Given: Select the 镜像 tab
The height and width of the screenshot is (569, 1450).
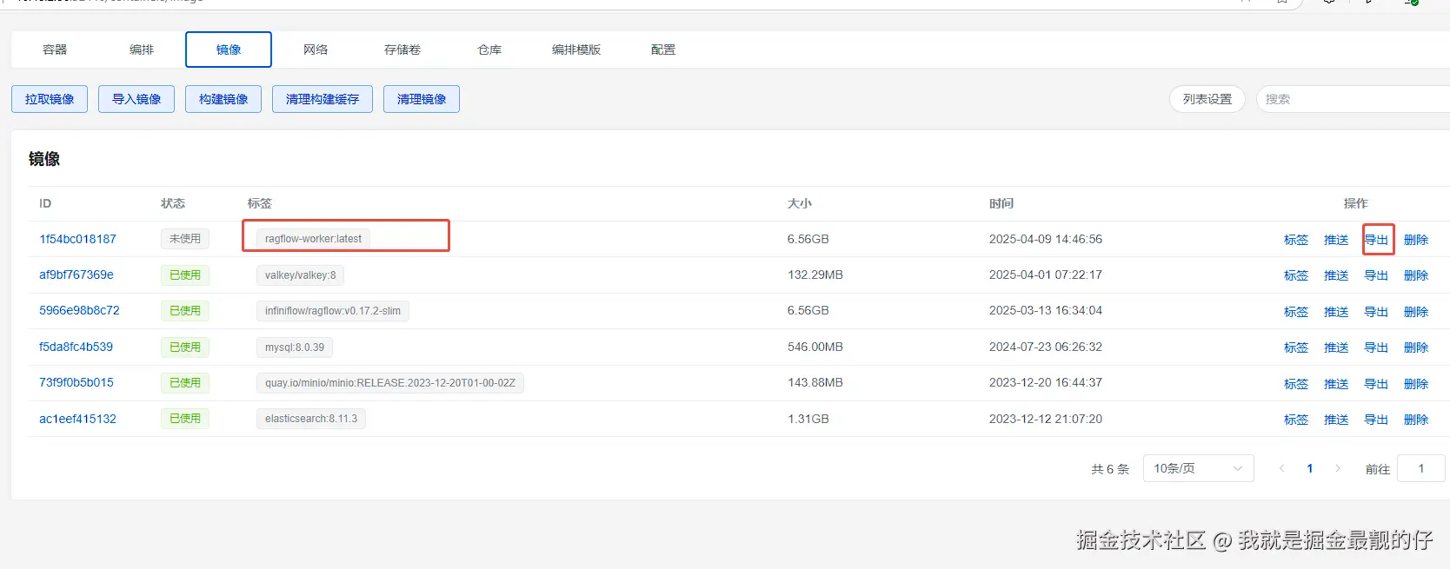Looking at the screenshot, I should pos(229,50).
